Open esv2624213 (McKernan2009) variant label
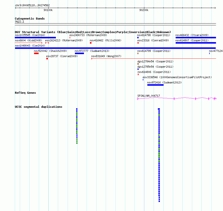This screenshot has height=211, width=223. click(x=64, y=40)
